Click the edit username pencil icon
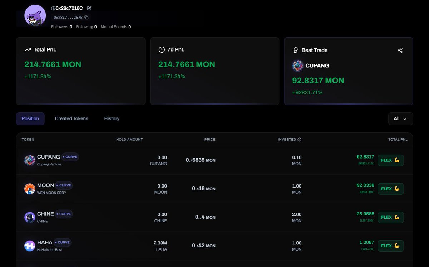The height and width of the screenshot is (267, 429). (89, 8)
